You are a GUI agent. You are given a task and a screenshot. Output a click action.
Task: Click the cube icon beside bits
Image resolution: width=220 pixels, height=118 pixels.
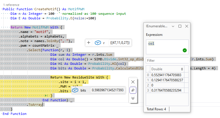click(x=75, y=90)
